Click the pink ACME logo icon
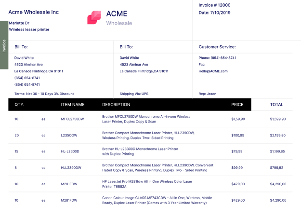 (94, 17)
